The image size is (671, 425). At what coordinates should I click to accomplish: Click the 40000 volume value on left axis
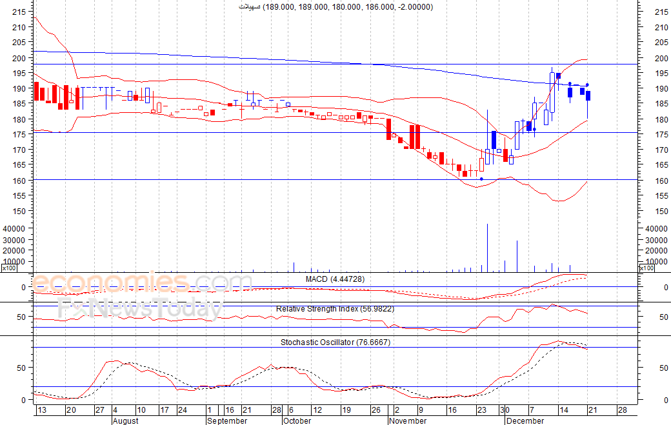[x=14, y=229]
